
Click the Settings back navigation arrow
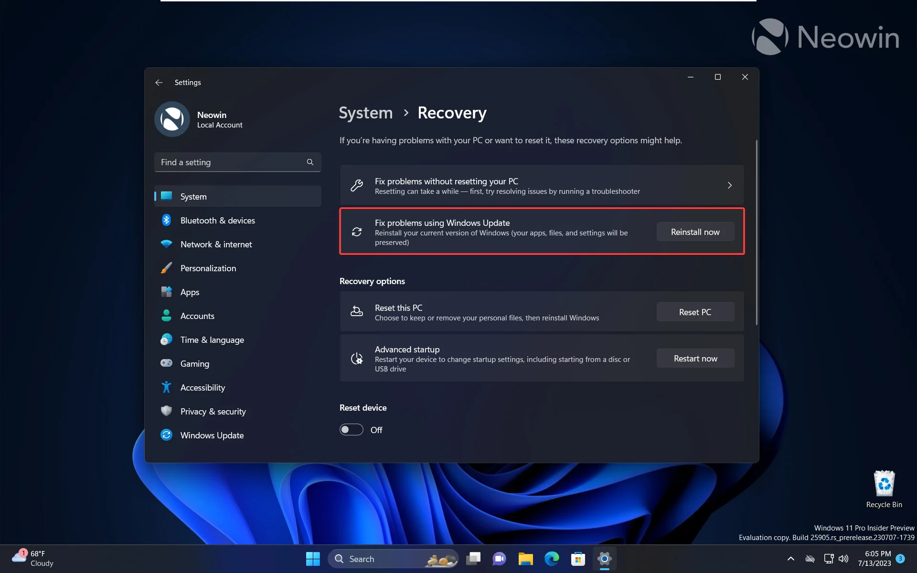159,82
